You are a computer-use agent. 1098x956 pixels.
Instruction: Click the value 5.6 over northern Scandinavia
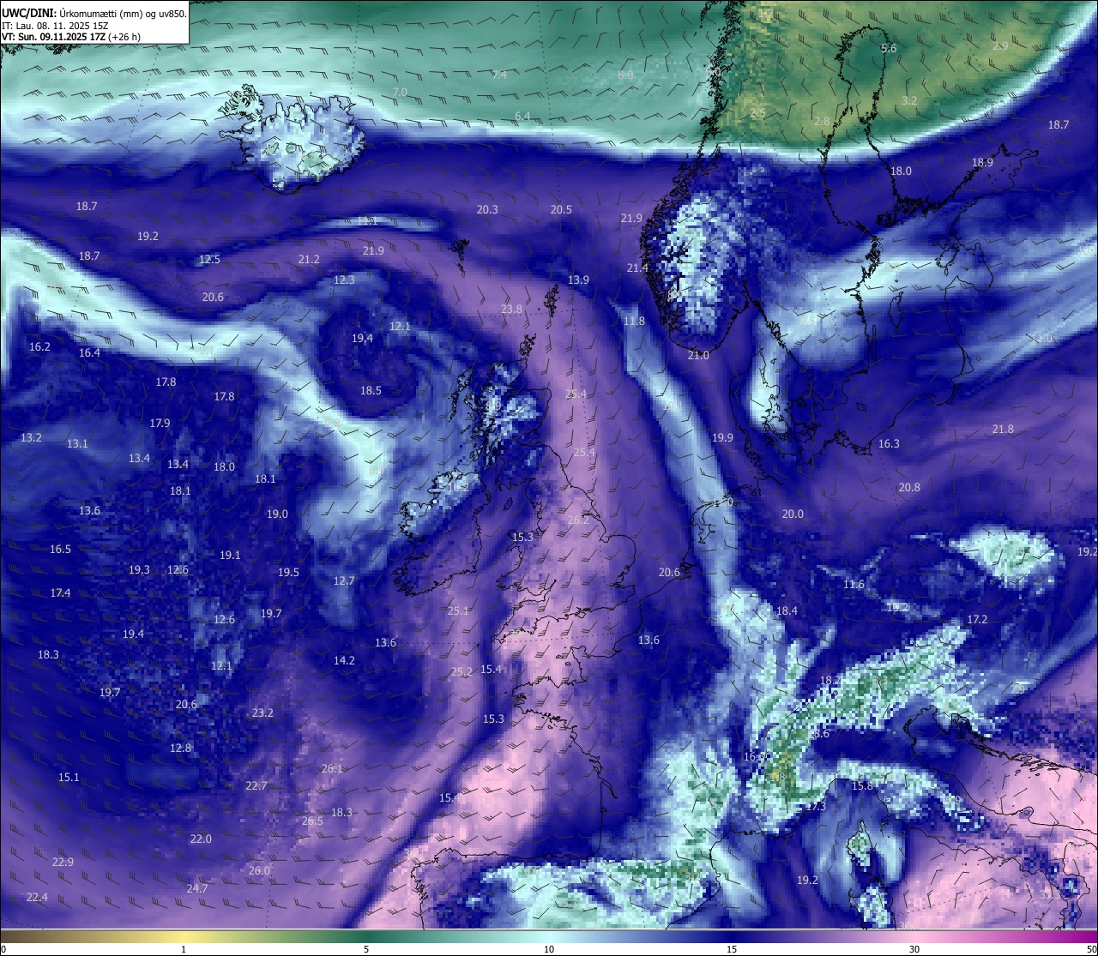889,48
